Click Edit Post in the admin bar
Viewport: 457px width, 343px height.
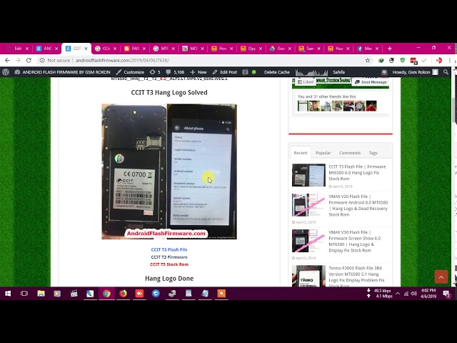click(x=225, y=72)
